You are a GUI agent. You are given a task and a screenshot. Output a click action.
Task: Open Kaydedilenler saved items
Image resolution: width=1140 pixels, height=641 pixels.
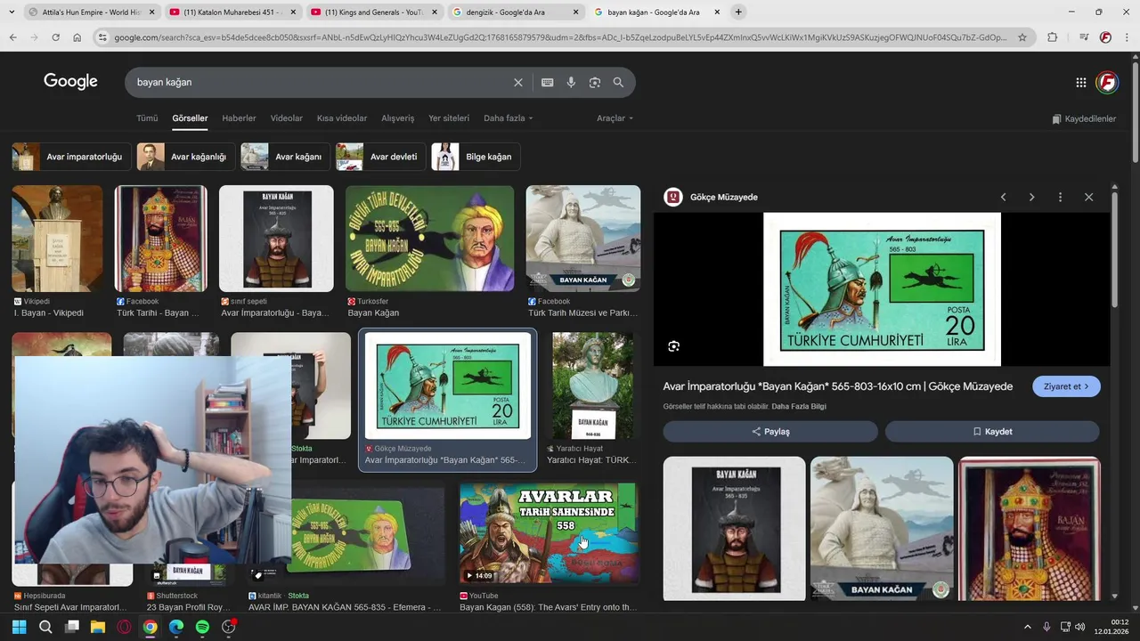[x=1084, y=118]
